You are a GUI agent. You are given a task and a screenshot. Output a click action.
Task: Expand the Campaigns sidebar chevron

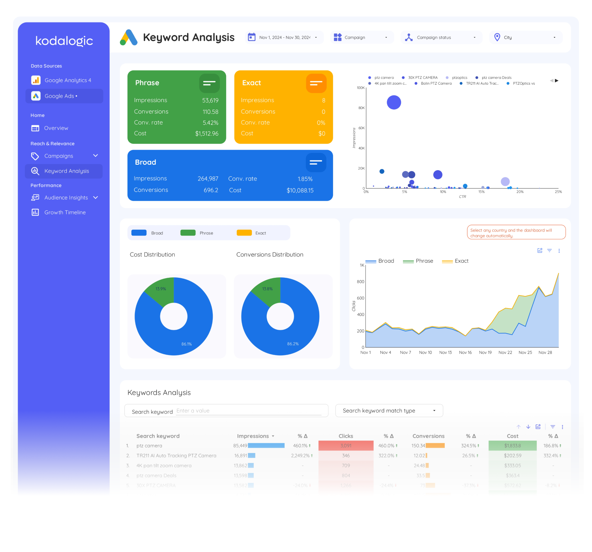pyautogui.click(x=96, y=156)
